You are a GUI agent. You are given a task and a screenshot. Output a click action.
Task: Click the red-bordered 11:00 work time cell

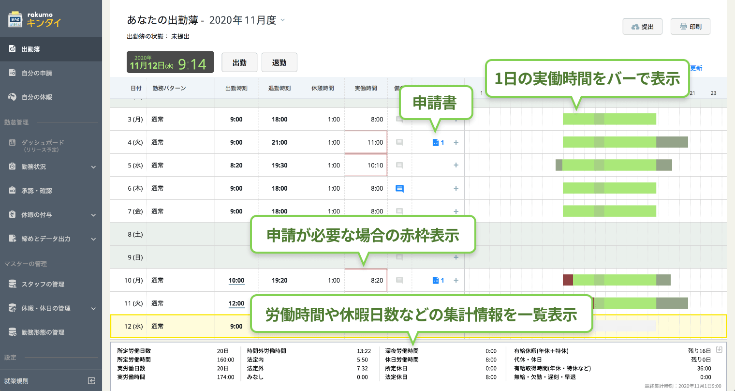(366, 142)
